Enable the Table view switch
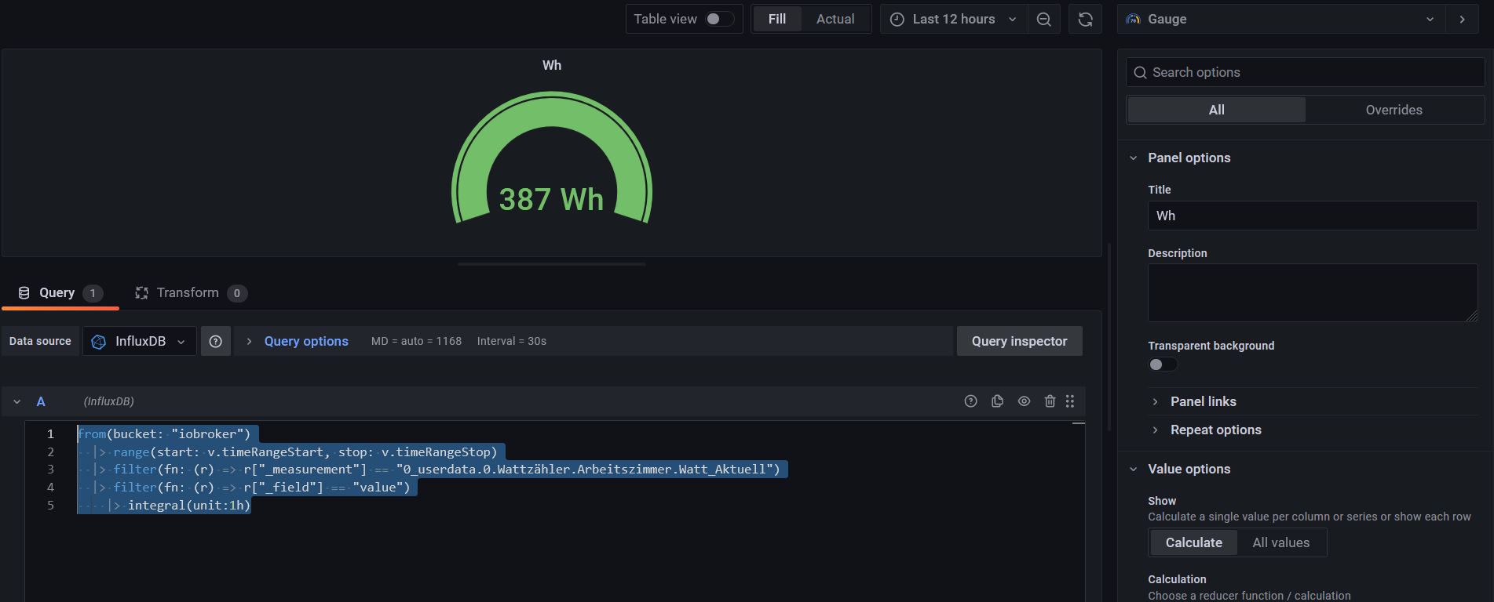 click(718, 20)
